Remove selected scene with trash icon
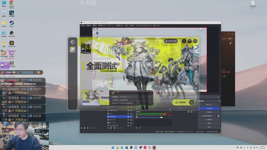267x150 pixels. click(x=84, y=128)
